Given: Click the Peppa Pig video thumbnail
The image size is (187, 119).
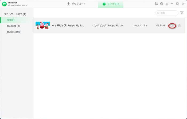Looking at the screenshot, I should pyautogui.click(x=42, y=26).
